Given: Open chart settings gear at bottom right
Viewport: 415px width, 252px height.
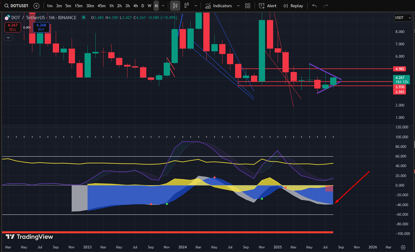Looking at the screenshot, I should pyautogui.click(x=403, y=247).
